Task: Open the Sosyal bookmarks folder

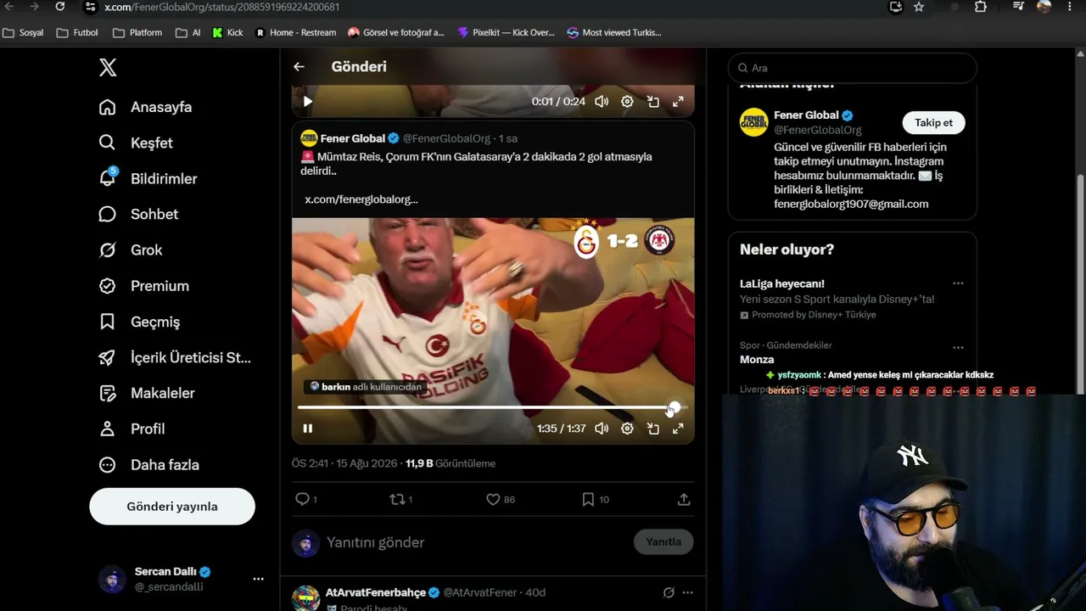Action: 24,32
